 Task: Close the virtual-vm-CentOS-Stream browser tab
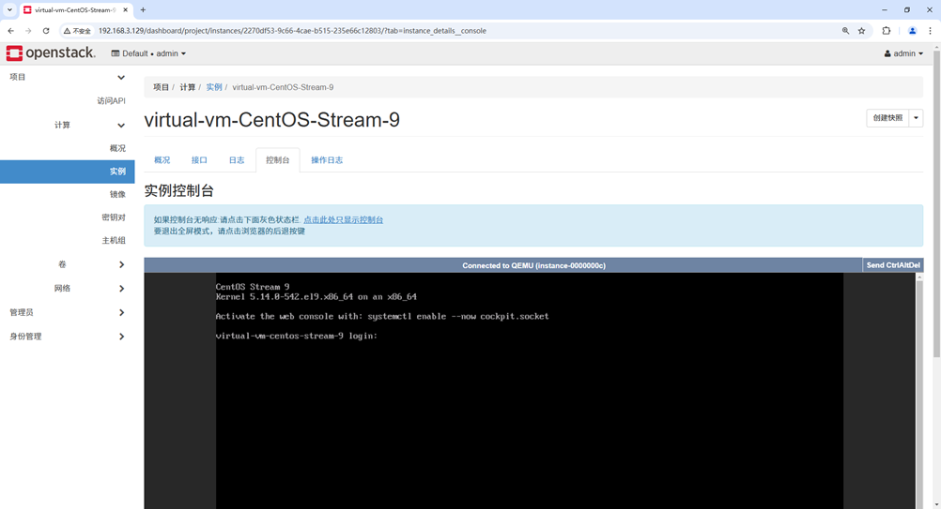click(126, 9)
